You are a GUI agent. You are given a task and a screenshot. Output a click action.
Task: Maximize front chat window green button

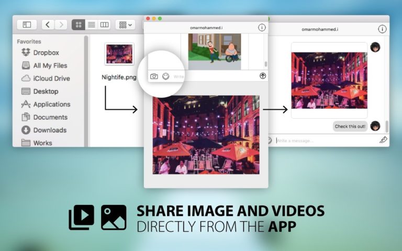[x=160, y=18]
